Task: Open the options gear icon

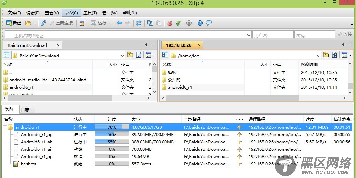Action: (x=189, y=23)
